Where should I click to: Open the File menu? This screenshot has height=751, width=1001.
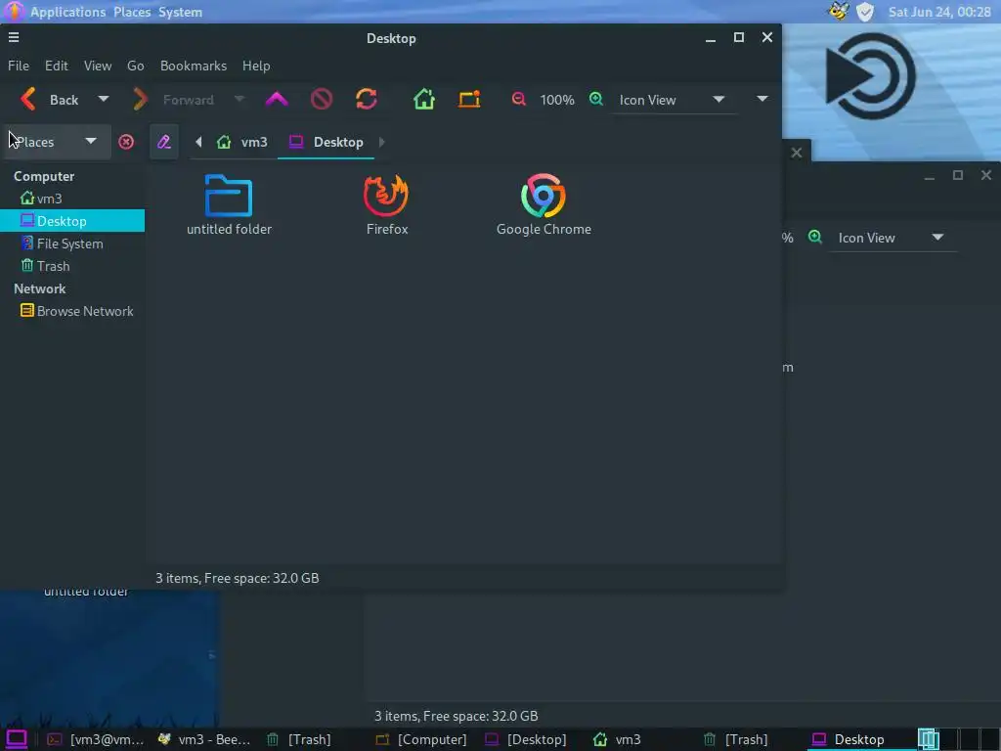point(19,66)
